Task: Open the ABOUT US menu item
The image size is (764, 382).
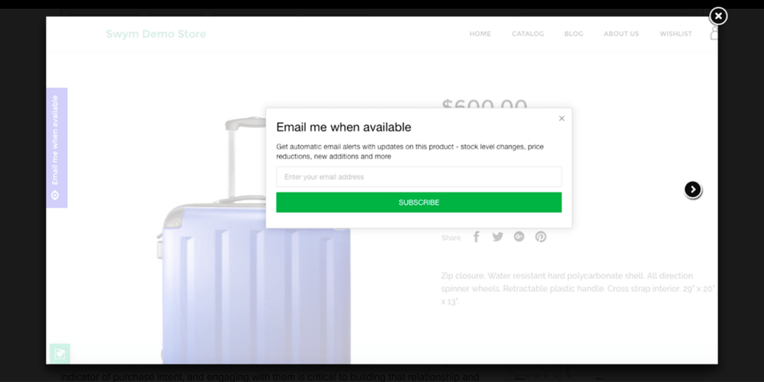Action: pyautogui.click(x=621, y=34)
